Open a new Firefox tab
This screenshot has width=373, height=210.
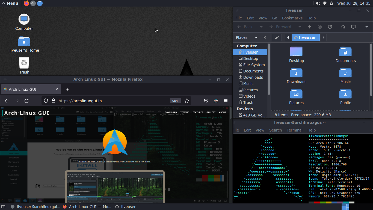click(x=67, y=89)
